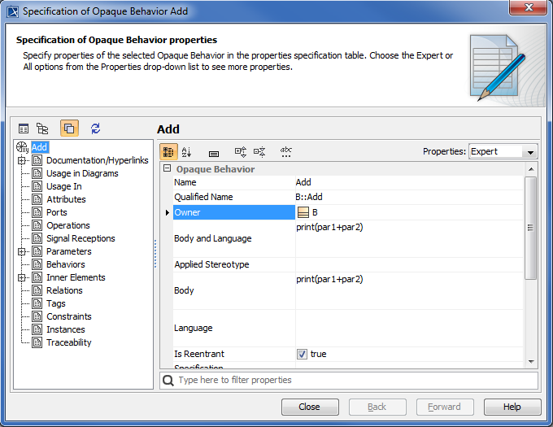The width and height of the screenshot is (553, 427).
Task: Click the show description area icon
Action: click(214, 154)
